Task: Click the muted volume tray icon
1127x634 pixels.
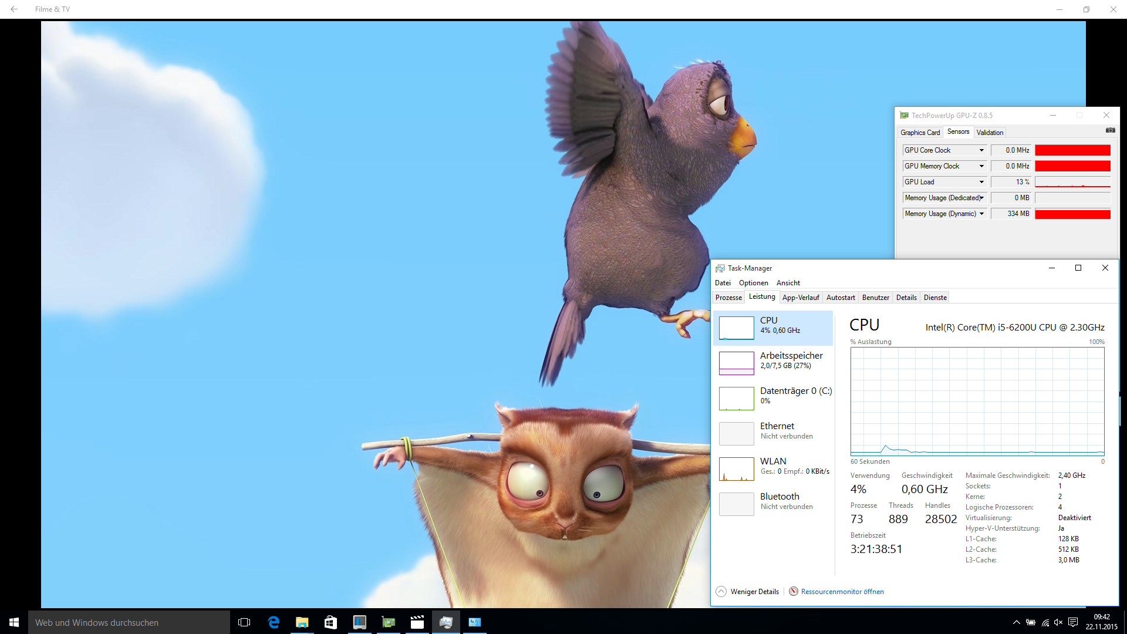Action: tap(1058, 622)
